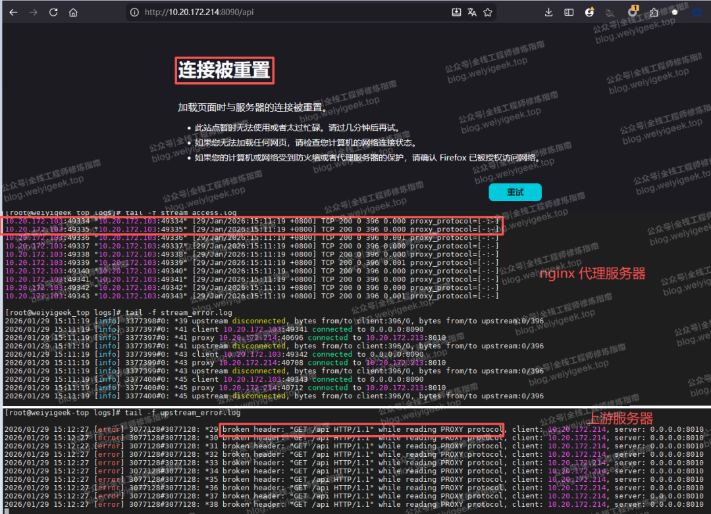
Task: Click the bullet about 检查您计算机的网络连接状态
Action: [305, 143]
